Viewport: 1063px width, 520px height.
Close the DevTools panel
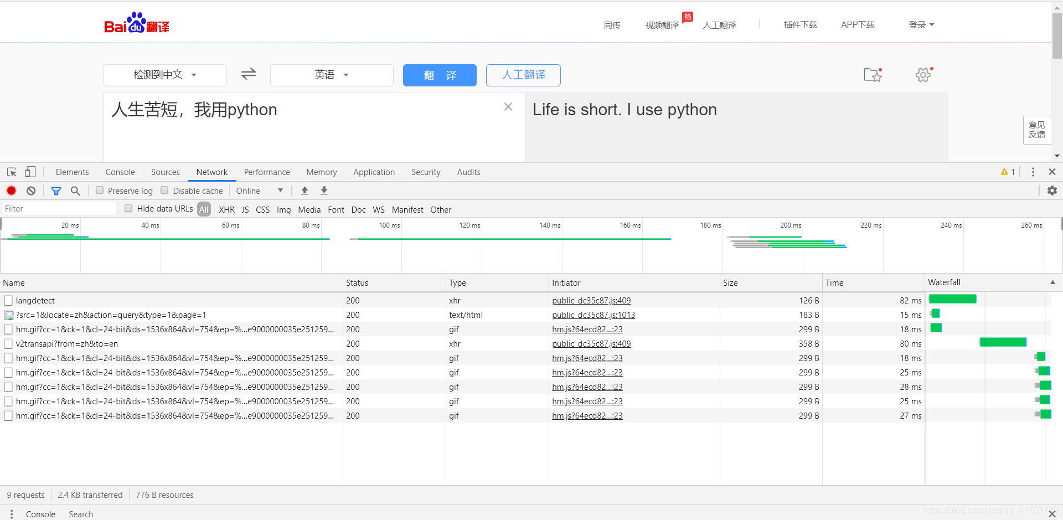coord(1052,172)
